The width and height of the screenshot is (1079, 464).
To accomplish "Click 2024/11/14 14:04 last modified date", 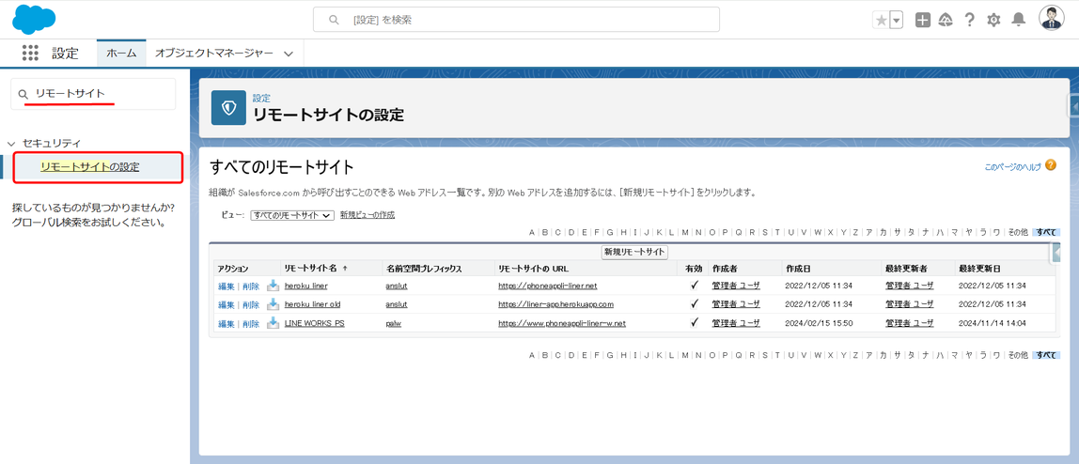I will [x=992, y=323].
